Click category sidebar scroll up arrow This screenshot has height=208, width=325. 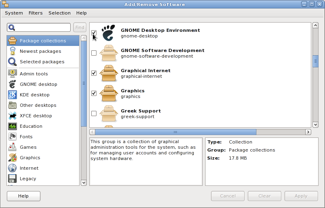pyautogui.click(x=84, y=38)
